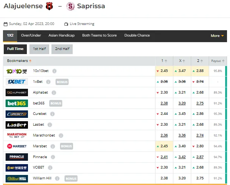Sort by Payout column
This screenshot has height=185, width=230.
pyautogui.click(x=218, y=61)
